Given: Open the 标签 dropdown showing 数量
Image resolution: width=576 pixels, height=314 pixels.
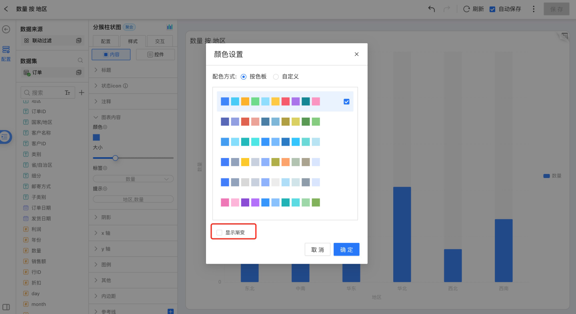Looking at the screenshot, I should click(x=133, y=179).
